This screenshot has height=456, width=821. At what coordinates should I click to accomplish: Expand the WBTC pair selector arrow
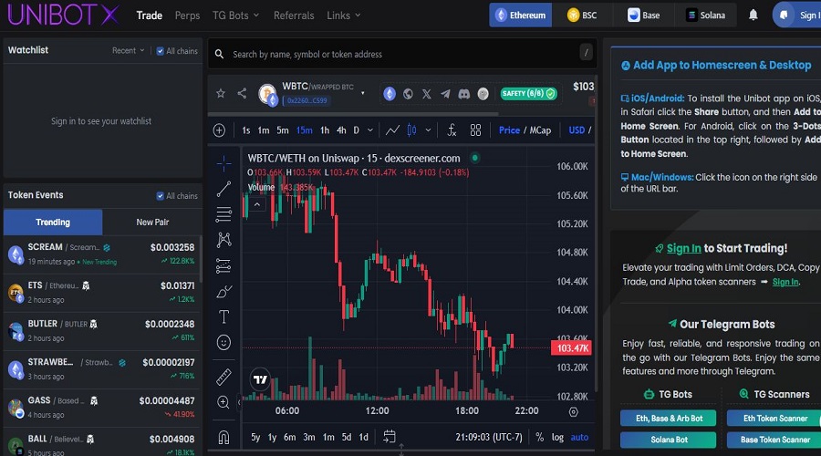click(363, 93)
